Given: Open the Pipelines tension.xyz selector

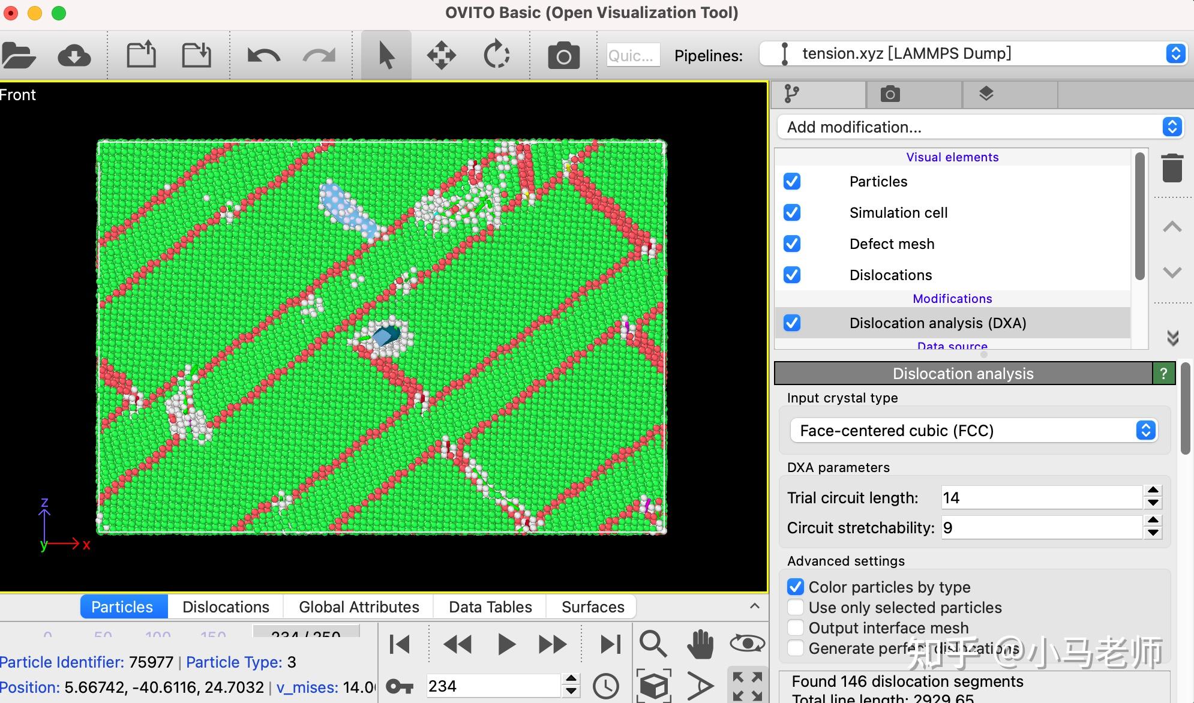Looking at the screenshot, I should 973,54.
